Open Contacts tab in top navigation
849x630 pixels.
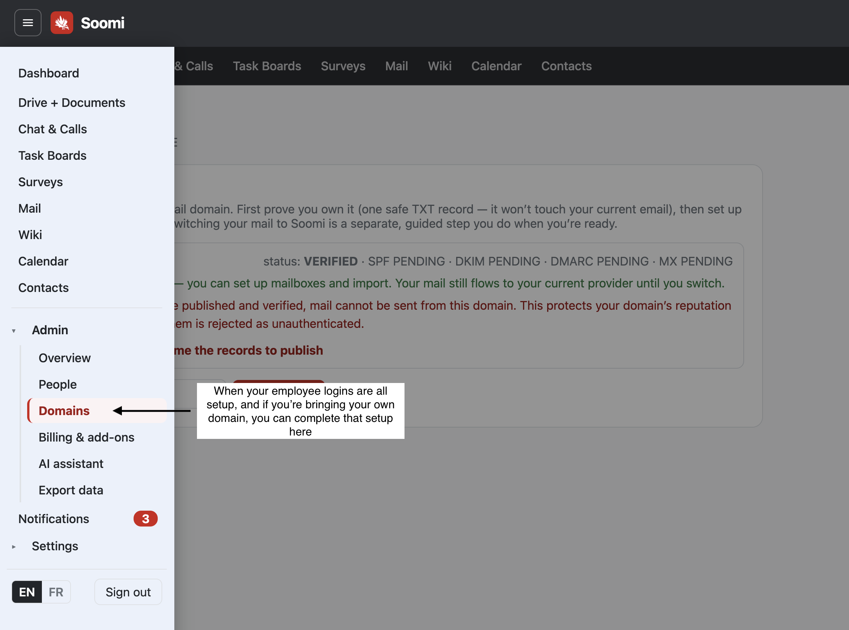[566, 66]
